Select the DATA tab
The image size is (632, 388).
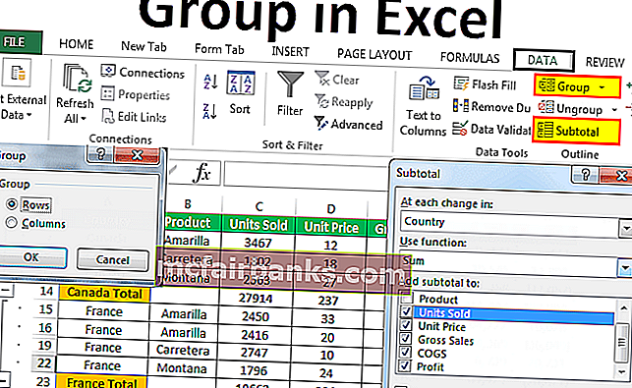click(x=543, y=61)
